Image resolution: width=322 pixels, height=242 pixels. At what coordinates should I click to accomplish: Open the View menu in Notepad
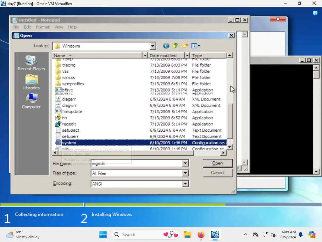[x=59, y=27]
